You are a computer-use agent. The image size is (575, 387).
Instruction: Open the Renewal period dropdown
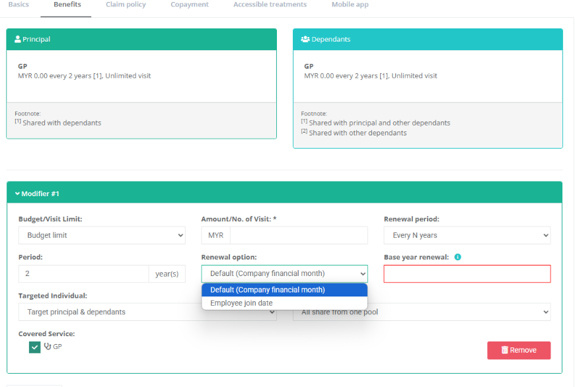(x=467, y=235)
